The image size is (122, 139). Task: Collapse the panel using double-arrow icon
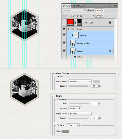point(110,6)
